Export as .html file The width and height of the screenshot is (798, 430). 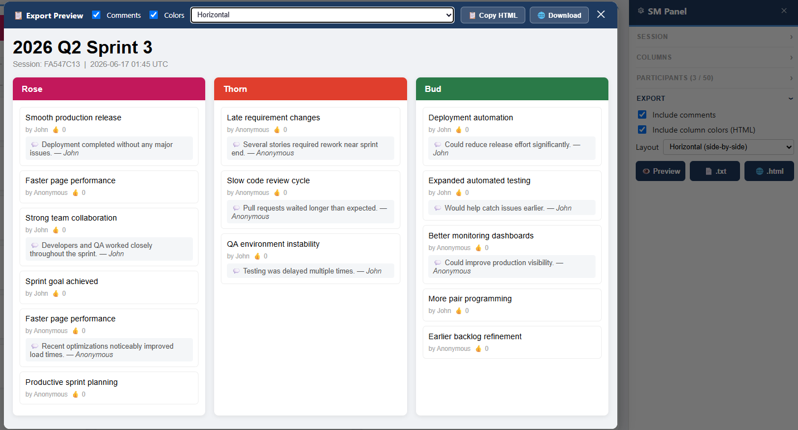coord(769,171)
